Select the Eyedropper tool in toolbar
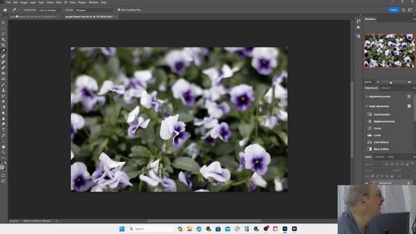 point(3,51)
